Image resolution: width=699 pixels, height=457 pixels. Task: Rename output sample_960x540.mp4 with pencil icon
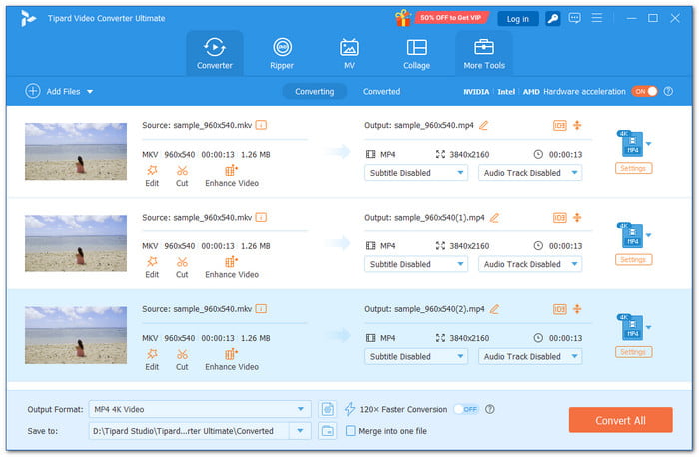coord(483,125)
